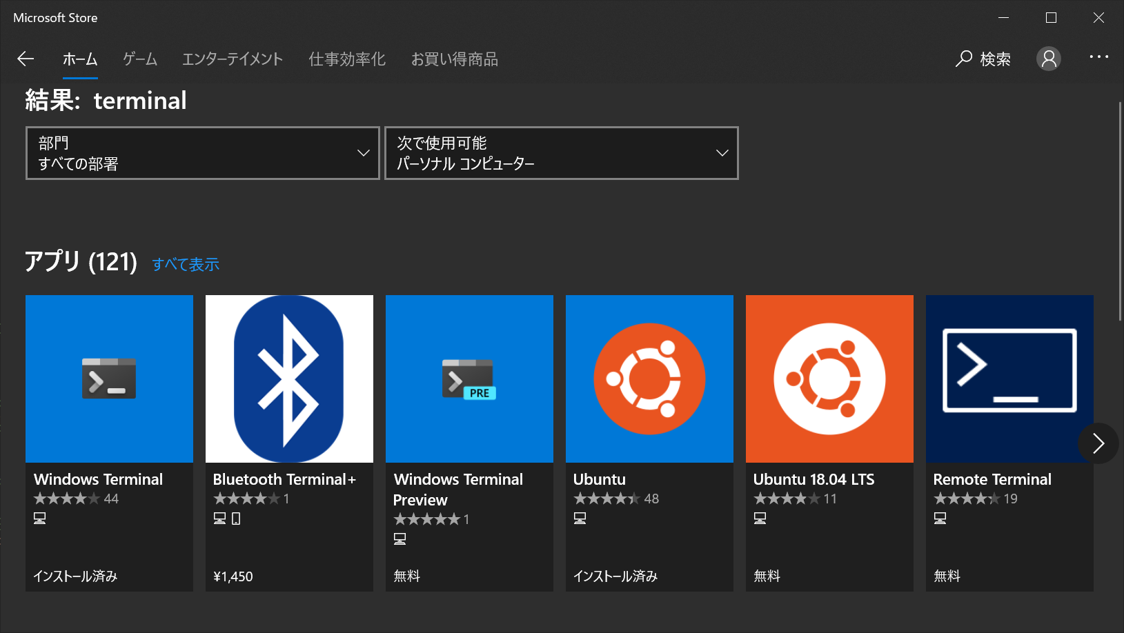
Task: Click 無料 under Ubuntu 18.04 LTS
Action: pyautogui.click(x=767, y=576)
